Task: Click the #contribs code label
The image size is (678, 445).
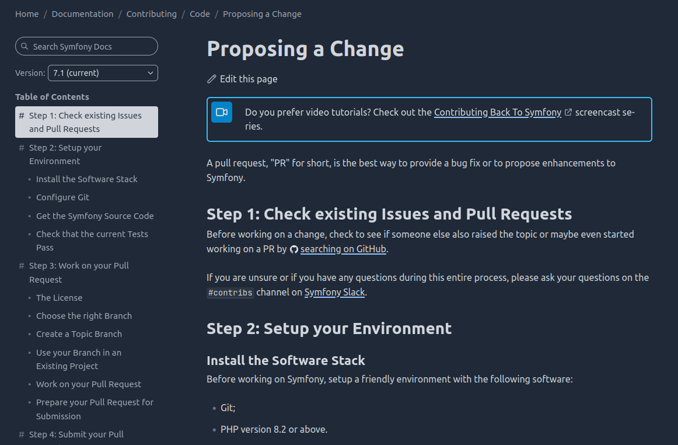Action: point(230,293)
